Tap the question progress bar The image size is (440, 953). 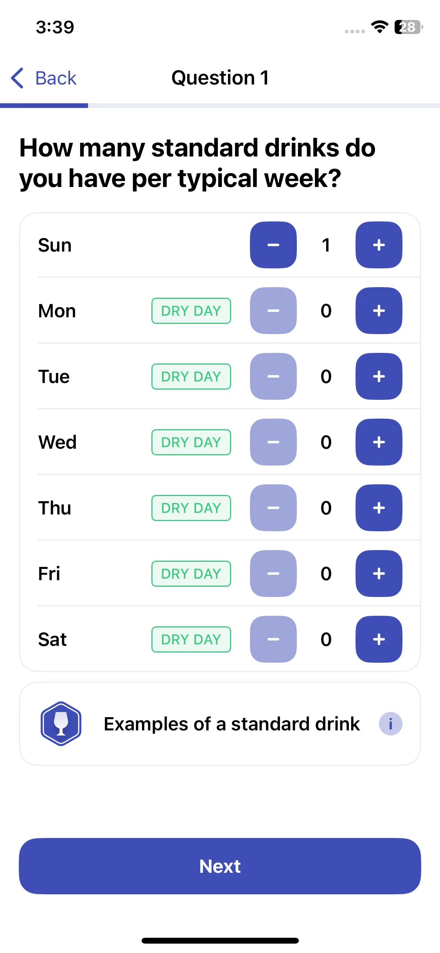pos(220,106)
